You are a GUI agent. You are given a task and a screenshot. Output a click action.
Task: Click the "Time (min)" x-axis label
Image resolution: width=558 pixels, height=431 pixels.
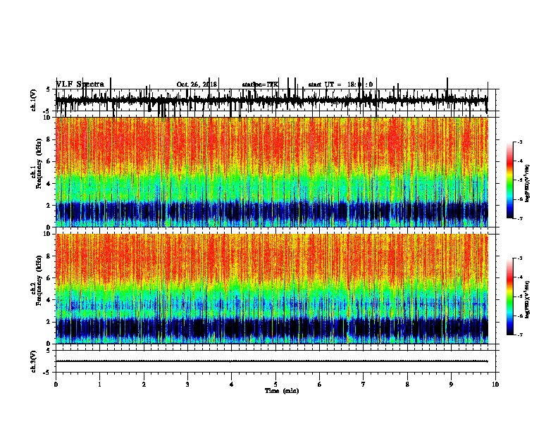[x=282, y=391]
